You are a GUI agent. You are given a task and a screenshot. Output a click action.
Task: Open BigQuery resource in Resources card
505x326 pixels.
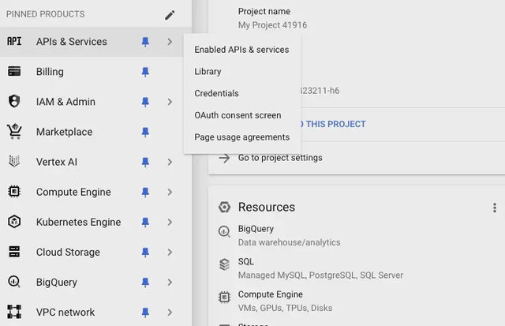click(x=256, y=229)
